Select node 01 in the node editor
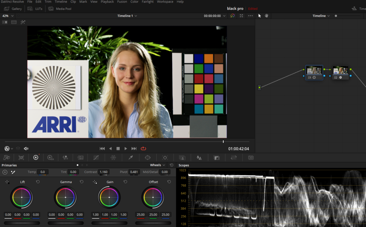 [x=314, y=72]
